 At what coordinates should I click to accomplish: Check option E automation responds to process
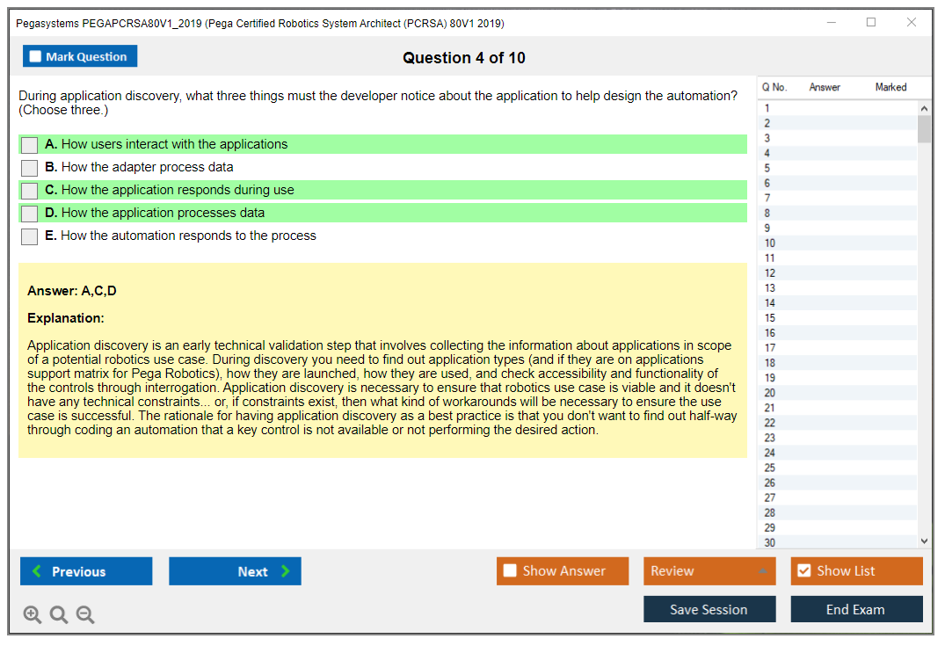click(x=30, y=236)
